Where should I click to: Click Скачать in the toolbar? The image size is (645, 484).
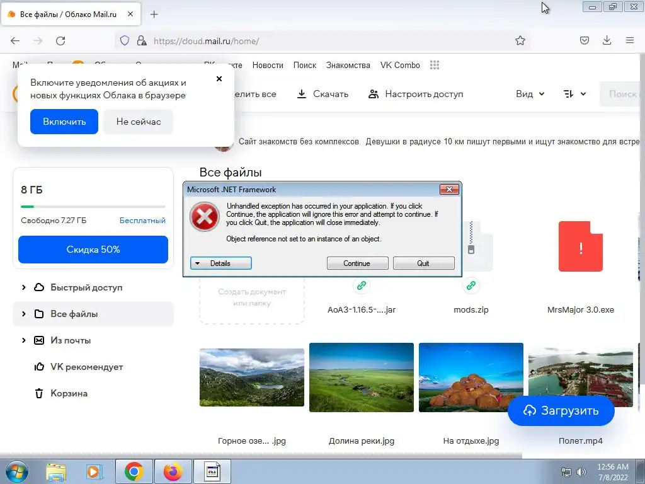tap(323, 94)
